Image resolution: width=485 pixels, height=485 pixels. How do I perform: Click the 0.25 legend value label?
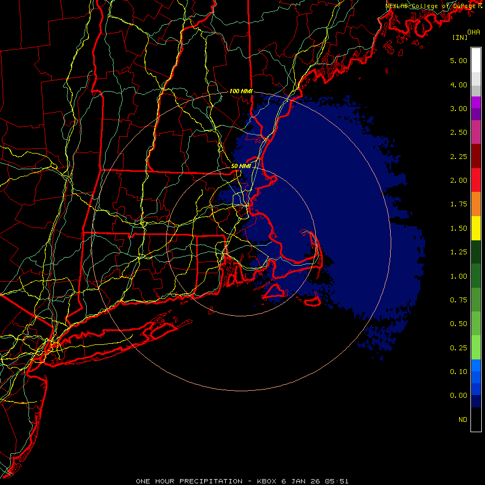pyautogui.click(x=459, y=348)
